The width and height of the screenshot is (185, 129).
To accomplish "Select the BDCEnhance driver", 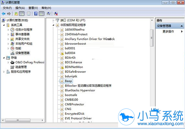I will (x=73, y=62).
